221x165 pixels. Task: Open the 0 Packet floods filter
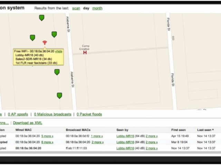[89, 114]
